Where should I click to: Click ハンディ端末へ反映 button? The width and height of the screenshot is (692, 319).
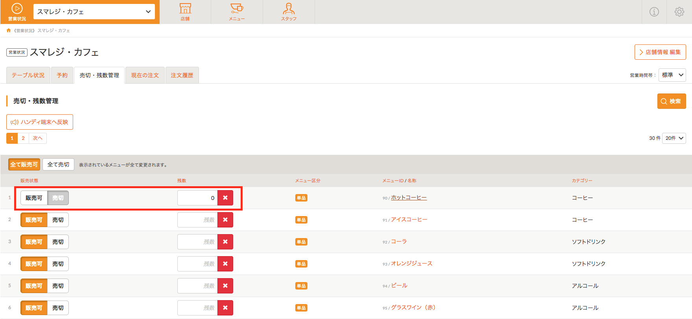(x=40, y=122)
